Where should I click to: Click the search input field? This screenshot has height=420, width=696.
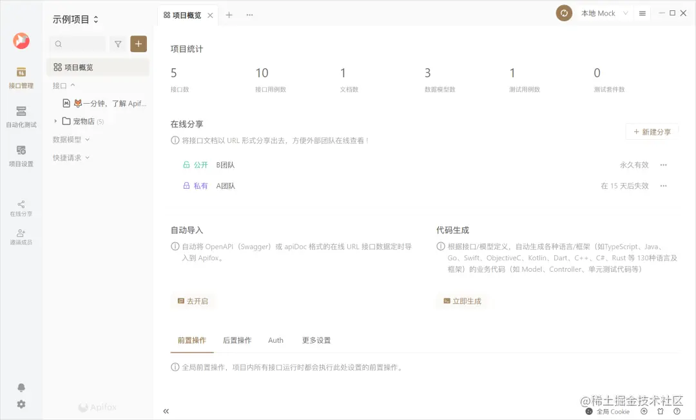78,44
